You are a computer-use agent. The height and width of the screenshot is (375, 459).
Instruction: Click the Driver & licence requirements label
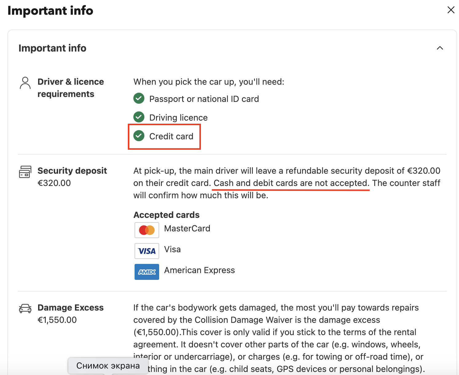pyautogui.click(x=71, y=88)
